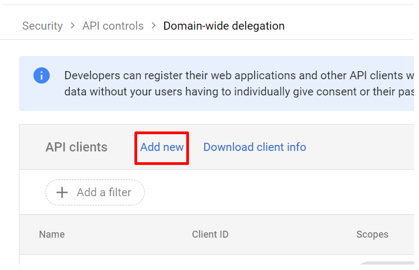Screen dimensions: 419x270
Task: Click the Scopes column header
Action: click(372, 234)
